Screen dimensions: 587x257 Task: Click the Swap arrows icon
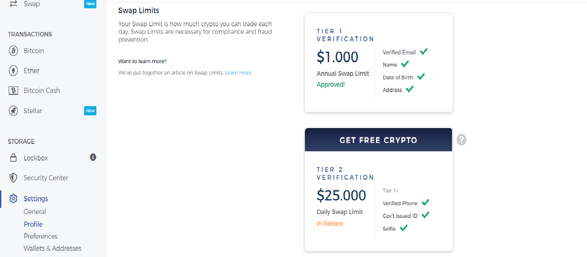point(14,4)
